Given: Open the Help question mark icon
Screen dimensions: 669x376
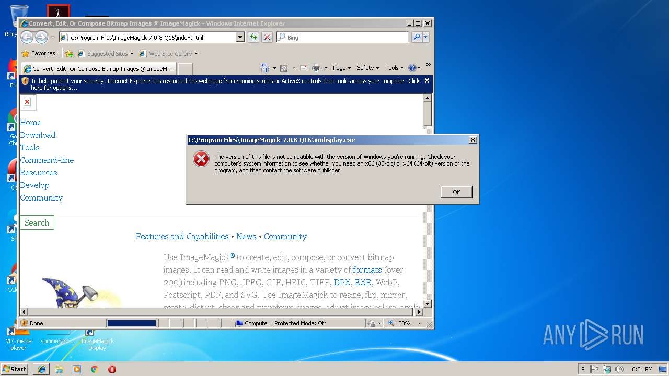Looking at the screenshot, I should (412, 68).
